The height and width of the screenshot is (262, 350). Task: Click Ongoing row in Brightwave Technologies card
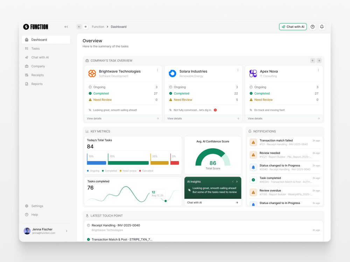coord(123,87)
